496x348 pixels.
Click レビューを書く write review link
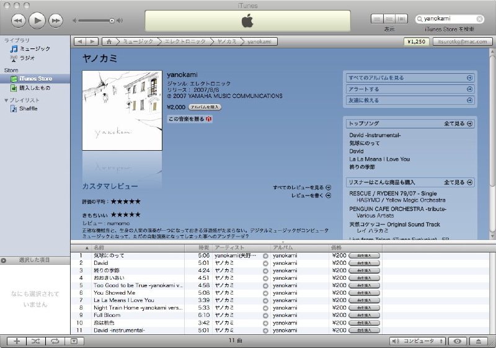pos(311,195)
